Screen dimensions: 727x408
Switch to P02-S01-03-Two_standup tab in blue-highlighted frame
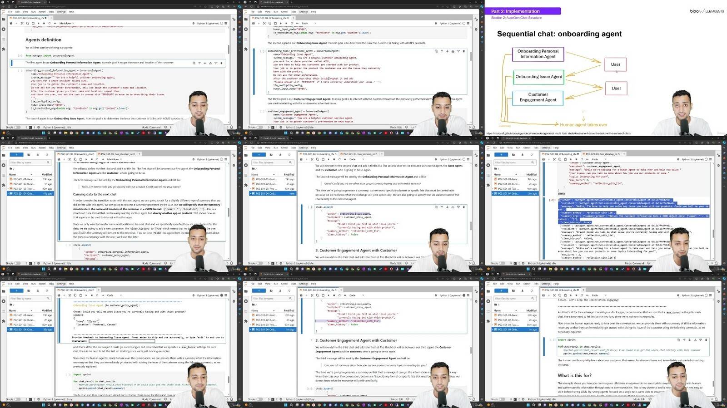pos(601,154)
